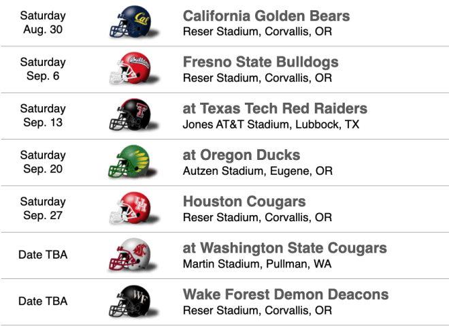Select the Washington State Cougars helmet icon
The width and height of the screenshot is (449, 326).
click(x=133, y=255)
